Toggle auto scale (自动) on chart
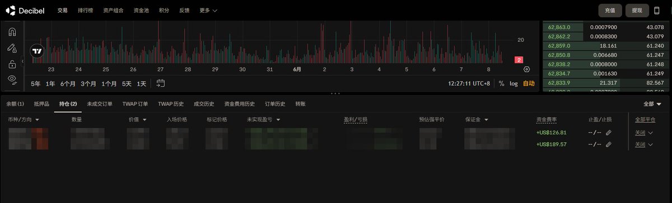Screen dimensions: 672x203 tap(529, 83)
